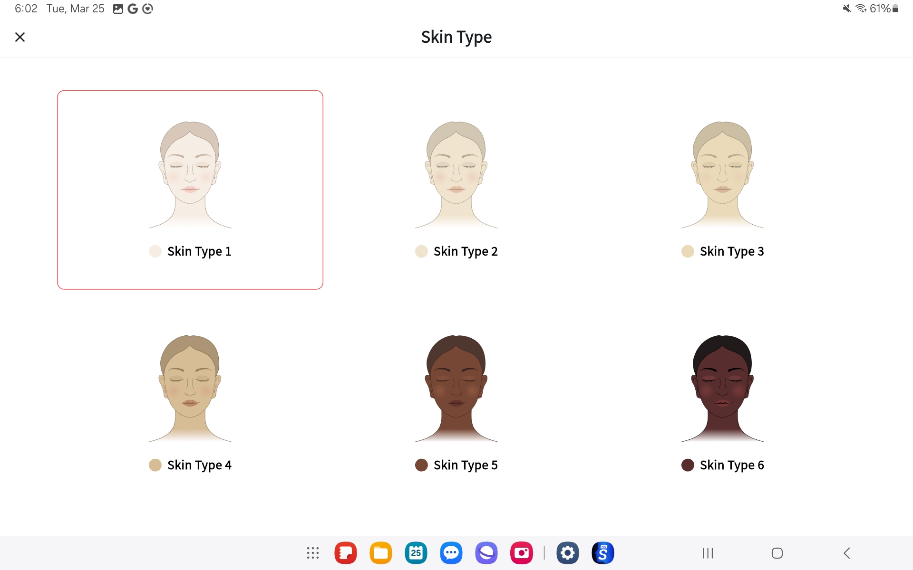The height and width of the screenshot is (570, 913).
Task: Tap the Recents navigation button
Action: pyautogui.click(x=708, y=553)
